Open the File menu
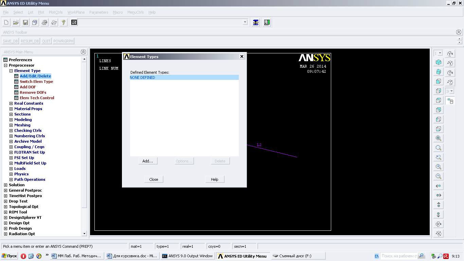 coord(6,12)
